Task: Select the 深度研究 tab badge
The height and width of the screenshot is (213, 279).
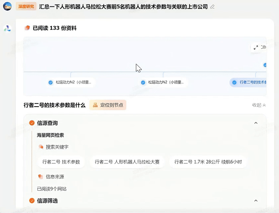Action: [x=26, y=6]
